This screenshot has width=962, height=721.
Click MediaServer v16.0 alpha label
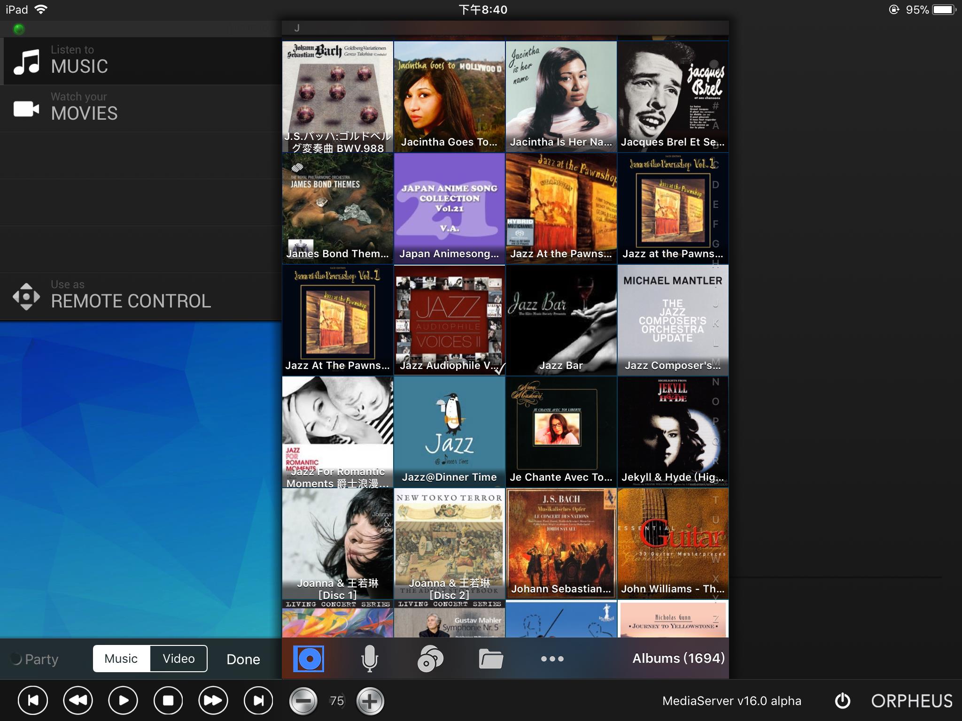[731, 701]
